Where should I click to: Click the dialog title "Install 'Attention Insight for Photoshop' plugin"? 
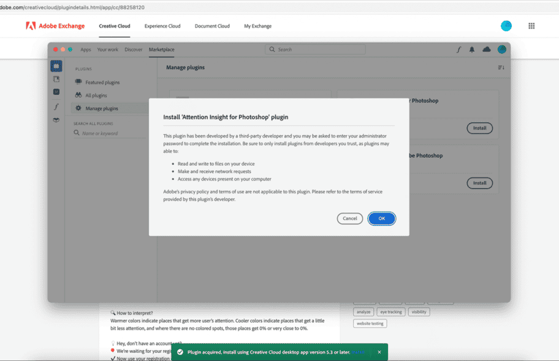[x=226, y=117]
